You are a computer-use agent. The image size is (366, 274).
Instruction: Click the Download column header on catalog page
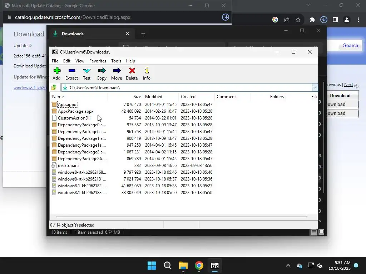[340, 96]
